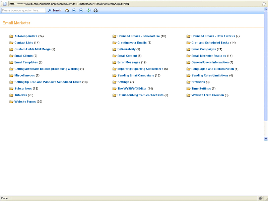Open the Statistics category link
Image resolution: width=268 pixels, height=201 pixels.
(x=198, y=82)
